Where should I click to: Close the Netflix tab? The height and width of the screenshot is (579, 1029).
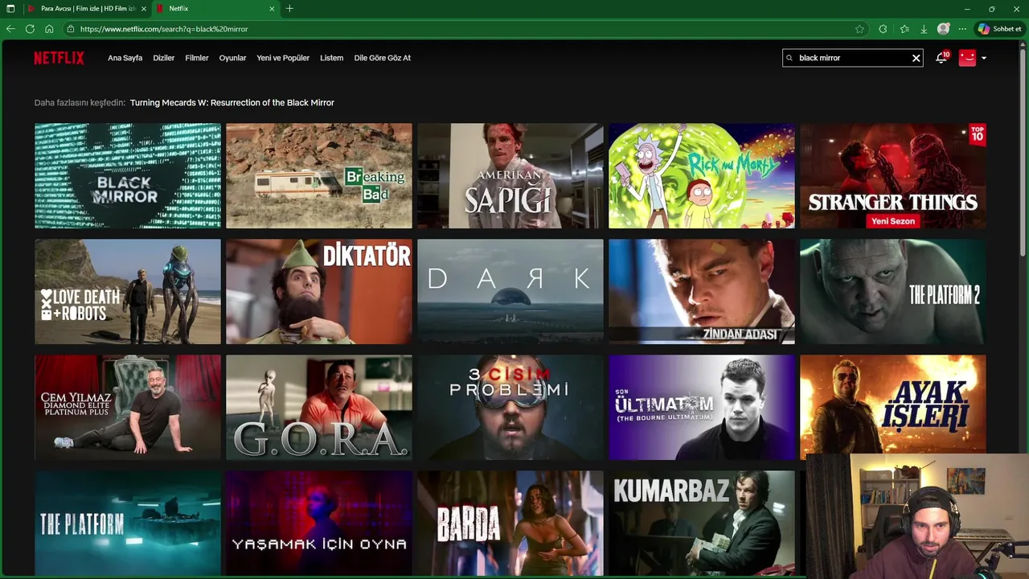tap(272, 9)
